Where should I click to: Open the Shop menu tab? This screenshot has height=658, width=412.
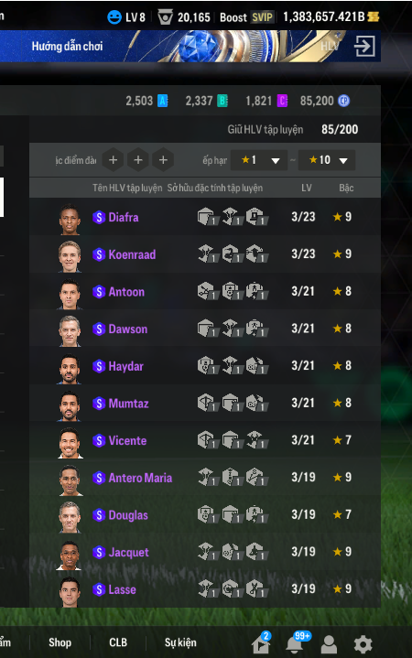tap(60, 642)
